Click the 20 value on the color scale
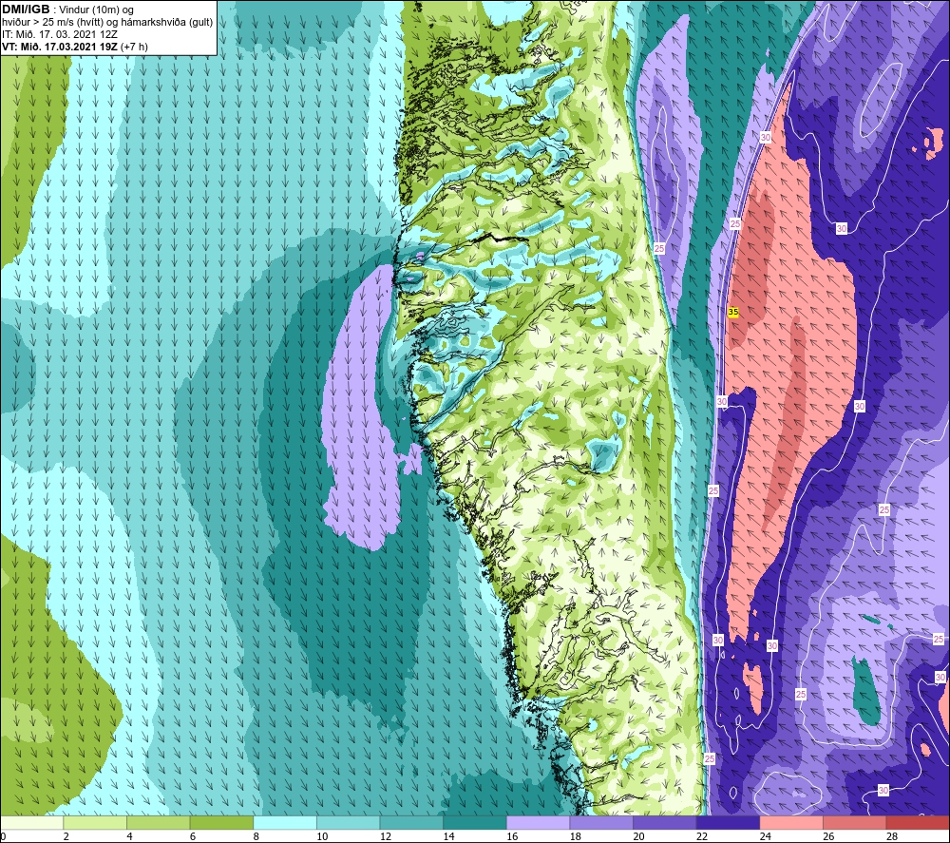The image size is (950, 843). point(638,836)
